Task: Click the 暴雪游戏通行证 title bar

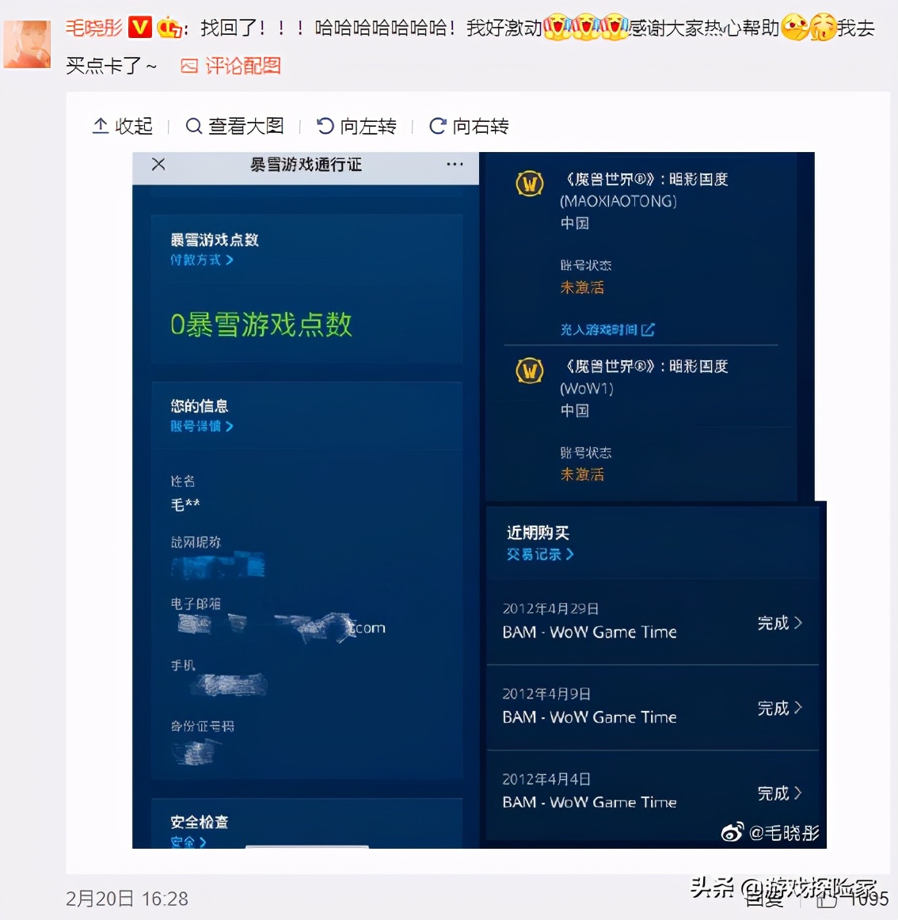Action: pyautogui.click(x=305, y=165)
